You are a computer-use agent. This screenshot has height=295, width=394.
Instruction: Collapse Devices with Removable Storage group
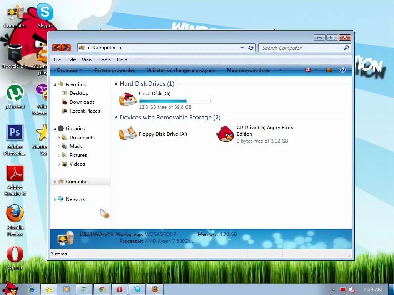click(116, 118)
